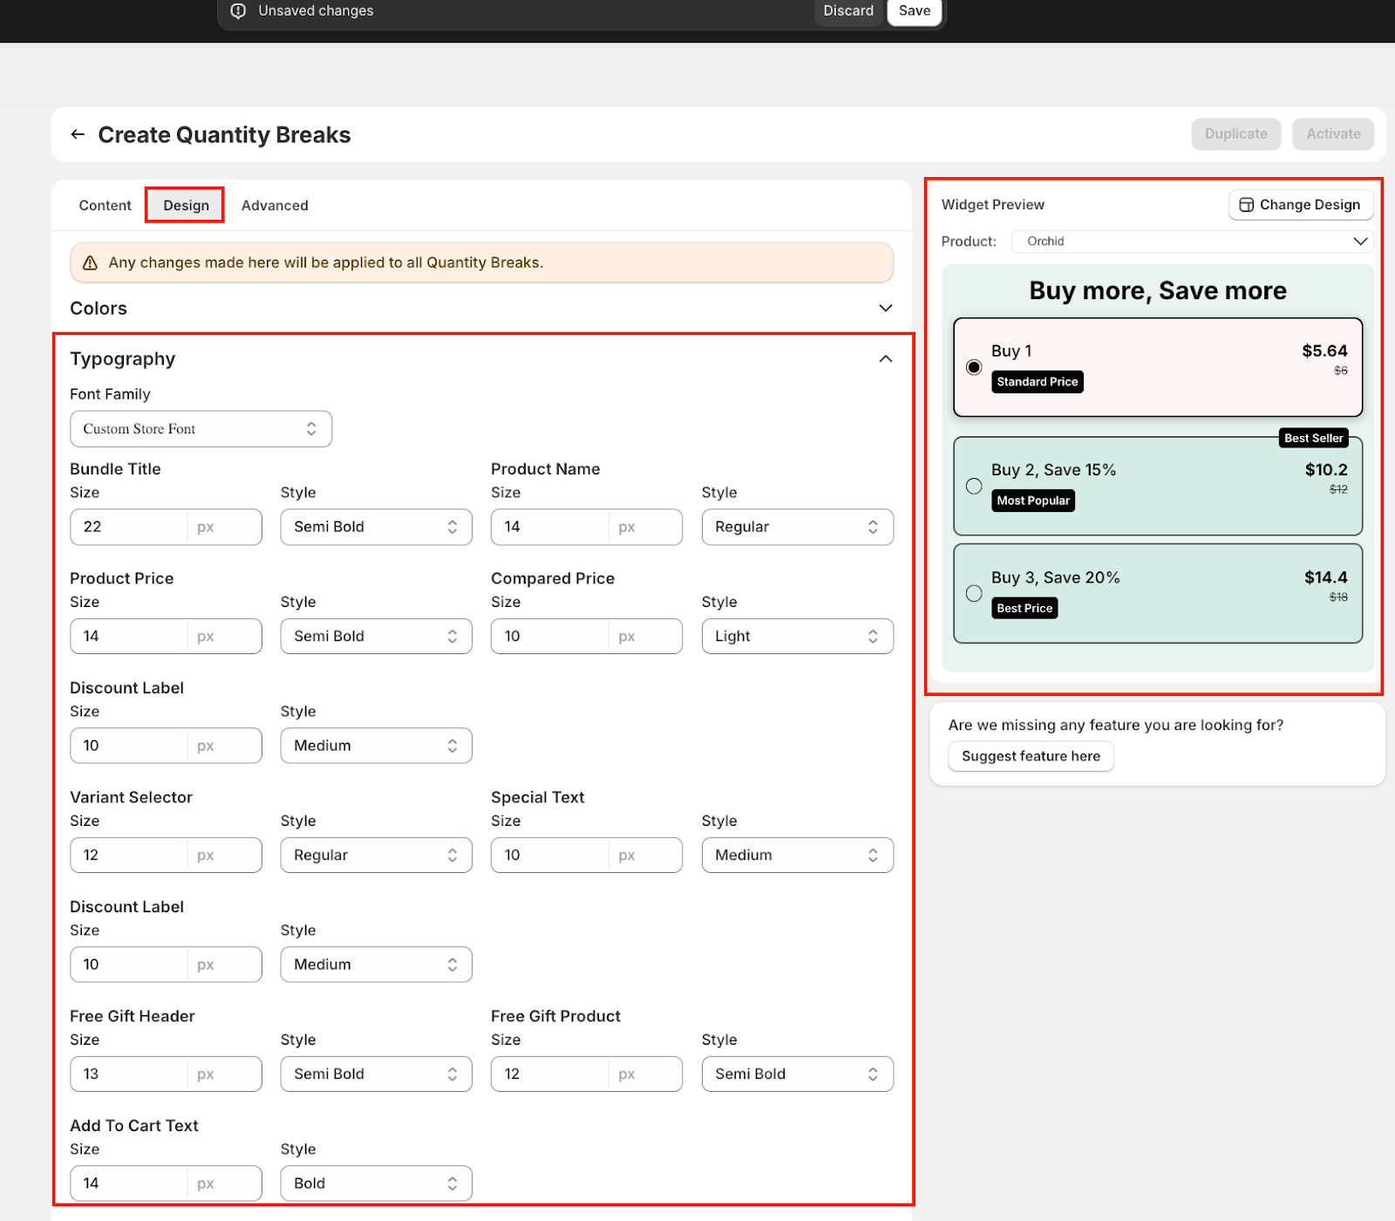The image size is (1395, 1221).
Task: Click the Most Popular badge
Action: [1032, 501]
